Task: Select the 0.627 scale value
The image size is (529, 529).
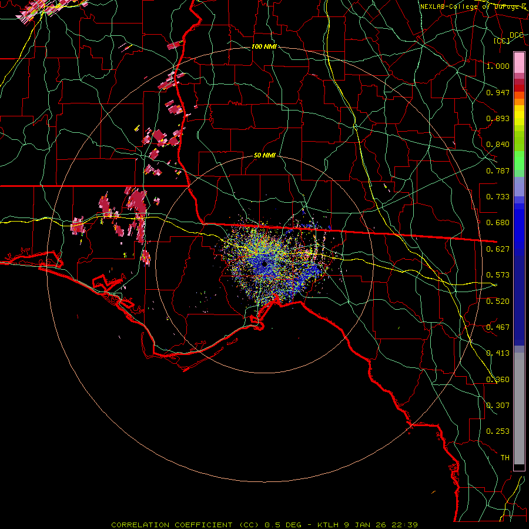Action: 498,249
